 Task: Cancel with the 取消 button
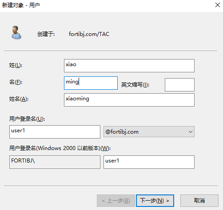(199, 201)
